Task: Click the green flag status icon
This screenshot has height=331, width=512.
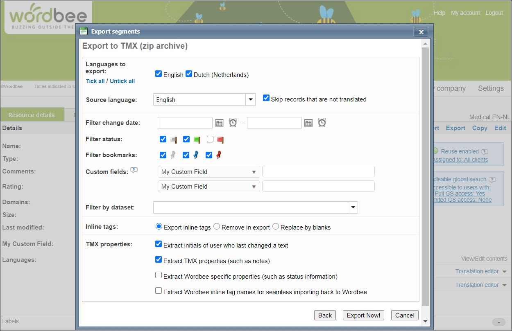Action: tap(197, 139)
